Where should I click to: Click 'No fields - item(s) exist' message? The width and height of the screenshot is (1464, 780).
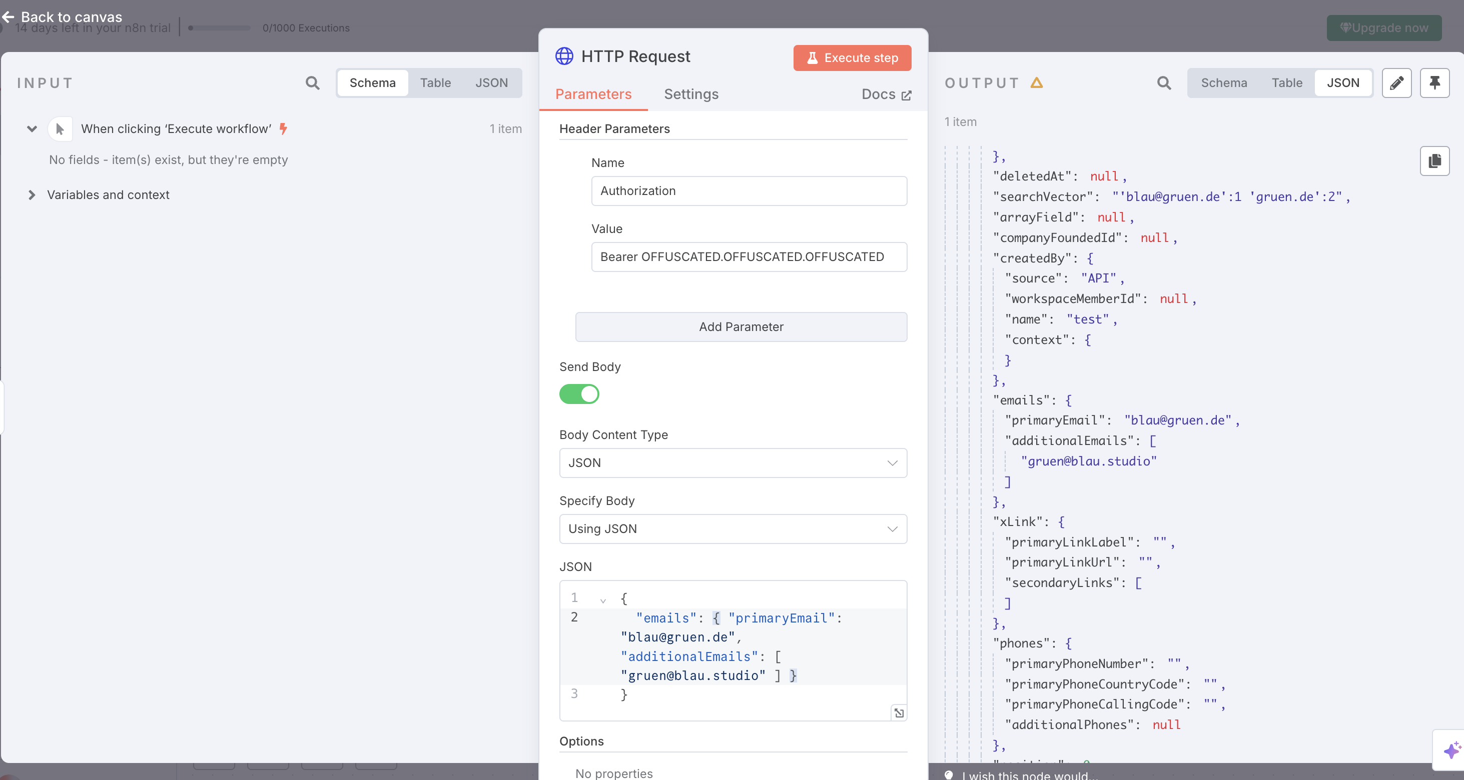(168, 159)
